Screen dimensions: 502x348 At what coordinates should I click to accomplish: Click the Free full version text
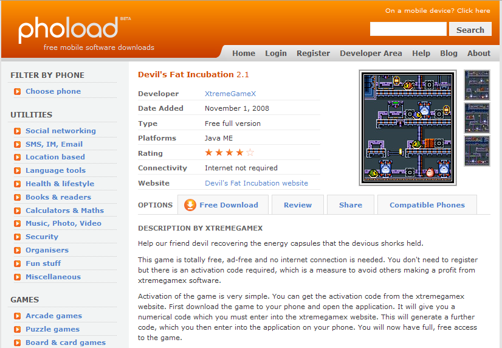coord(233,124)
